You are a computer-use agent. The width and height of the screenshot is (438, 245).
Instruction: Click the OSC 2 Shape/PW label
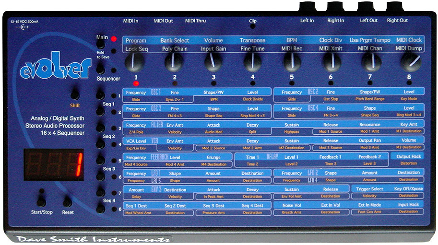pos(369,92)
